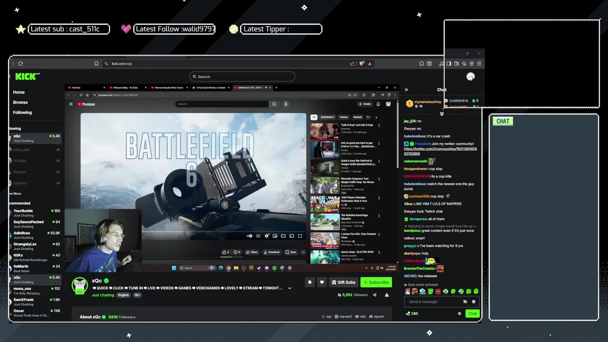
Task: Click the Gift Subs button
Action: 343,282
